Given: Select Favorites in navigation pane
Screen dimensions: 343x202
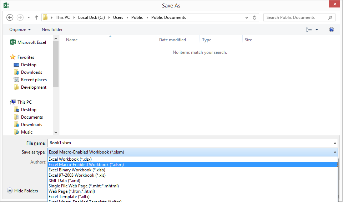Looking at the screenshot, I should (x=22, y=57).
